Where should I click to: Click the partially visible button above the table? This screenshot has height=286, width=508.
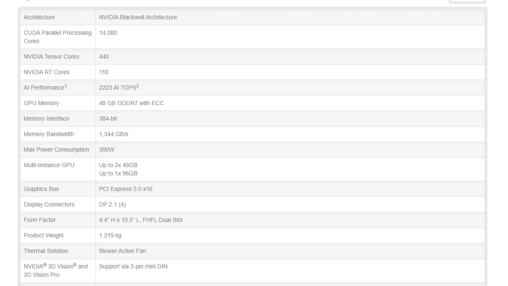pos(467,1)
